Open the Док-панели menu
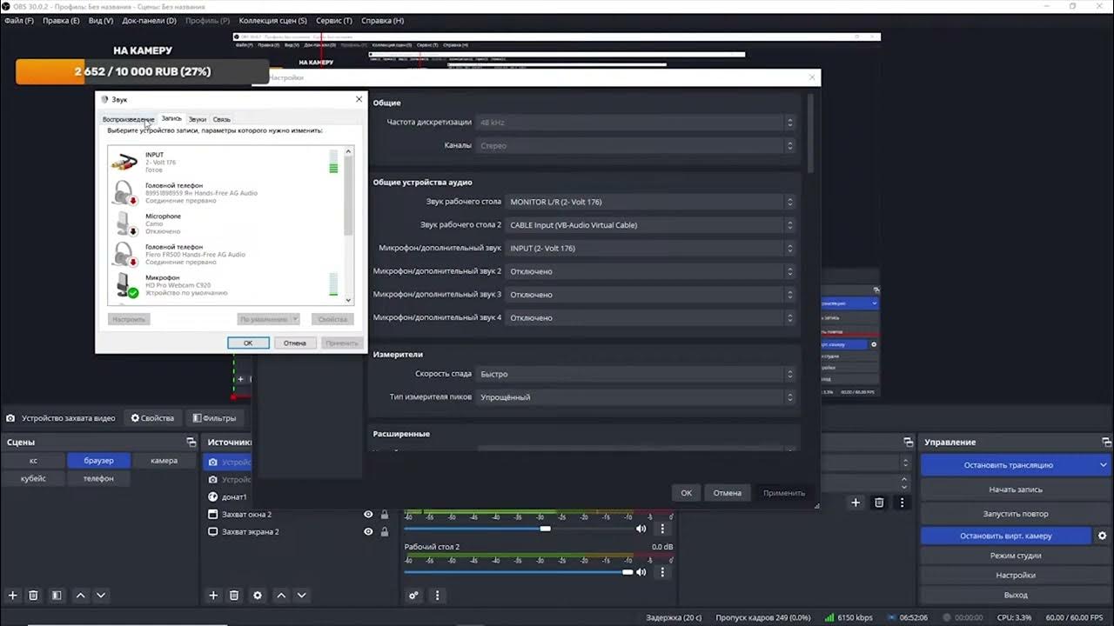This screenshot has height=626, width=1114. click(149, 20)
